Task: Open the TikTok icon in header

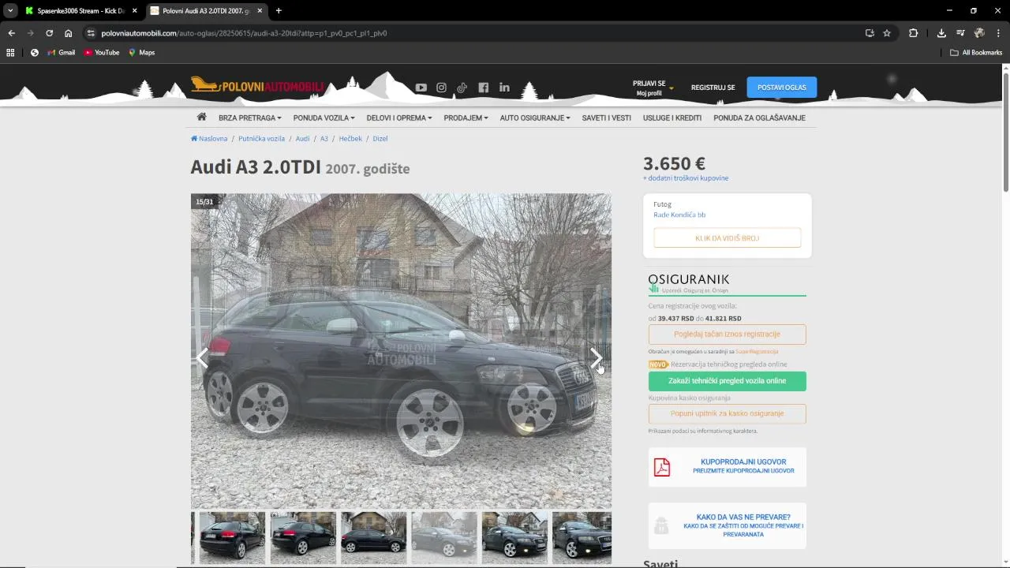Action: (x=462, y=88)
